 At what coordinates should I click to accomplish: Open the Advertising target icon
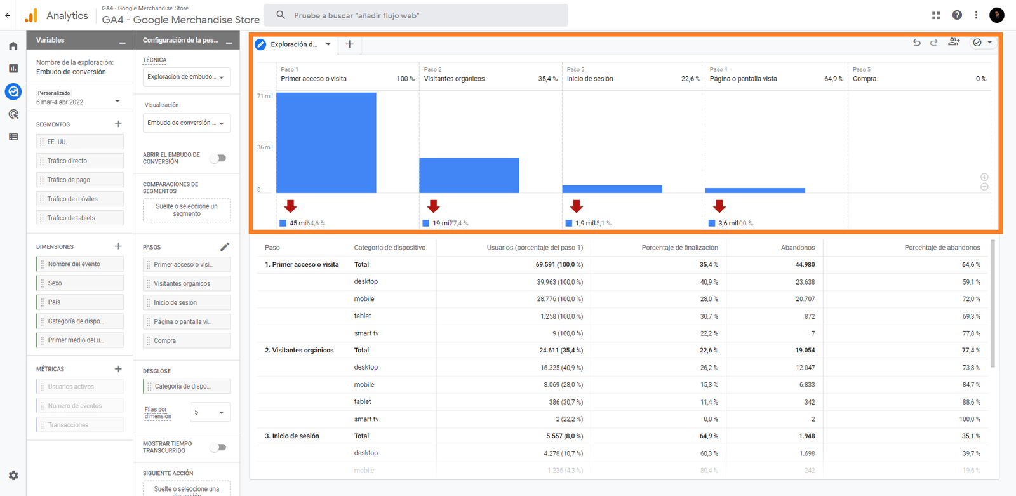point(13,114)
